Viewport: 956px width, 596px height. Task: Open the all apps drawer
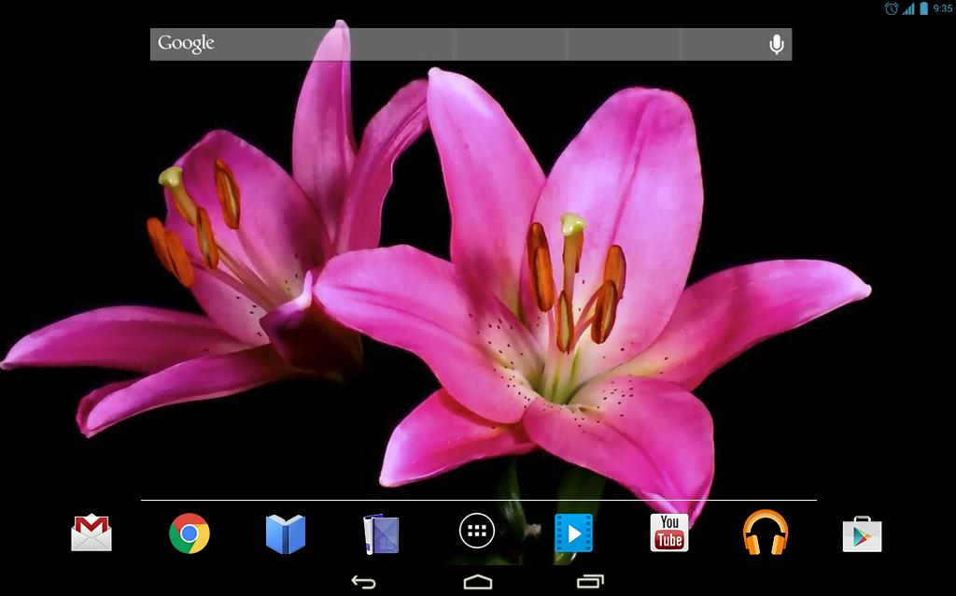pos(477,531)
